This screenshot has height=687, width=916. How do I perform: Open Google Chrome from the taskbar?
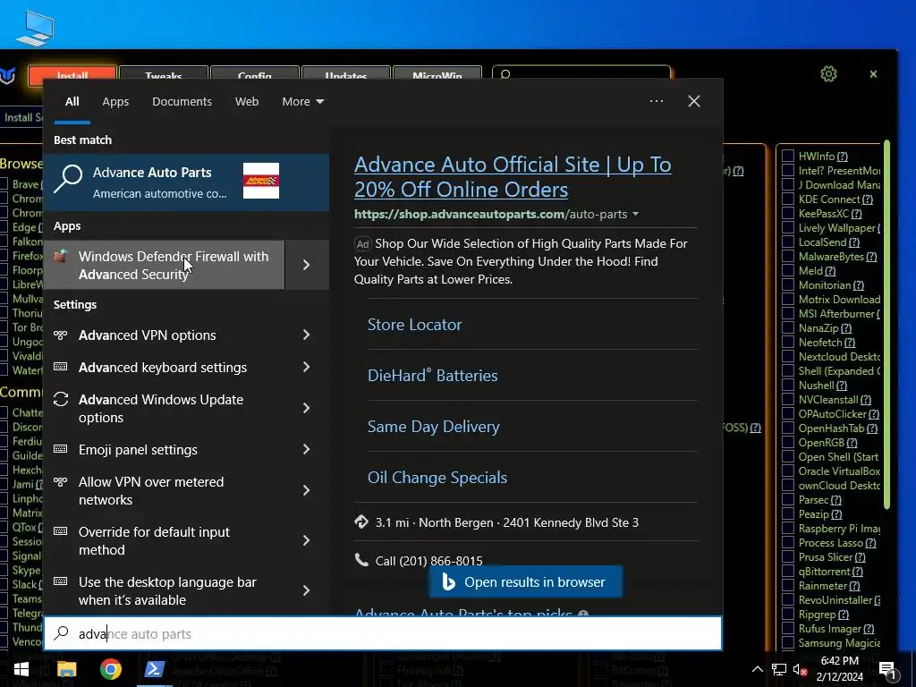110,669
